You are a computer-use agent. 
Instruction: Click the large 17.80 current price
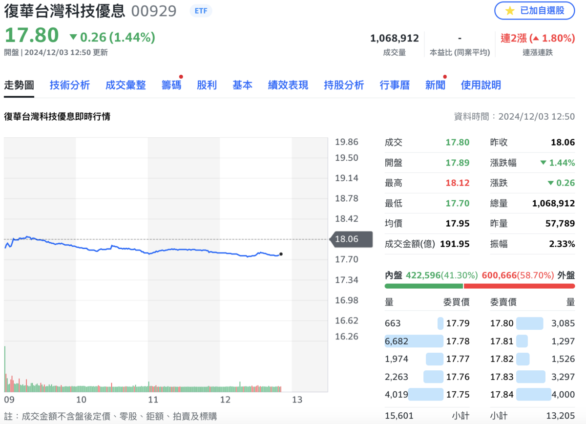point(32,35)
